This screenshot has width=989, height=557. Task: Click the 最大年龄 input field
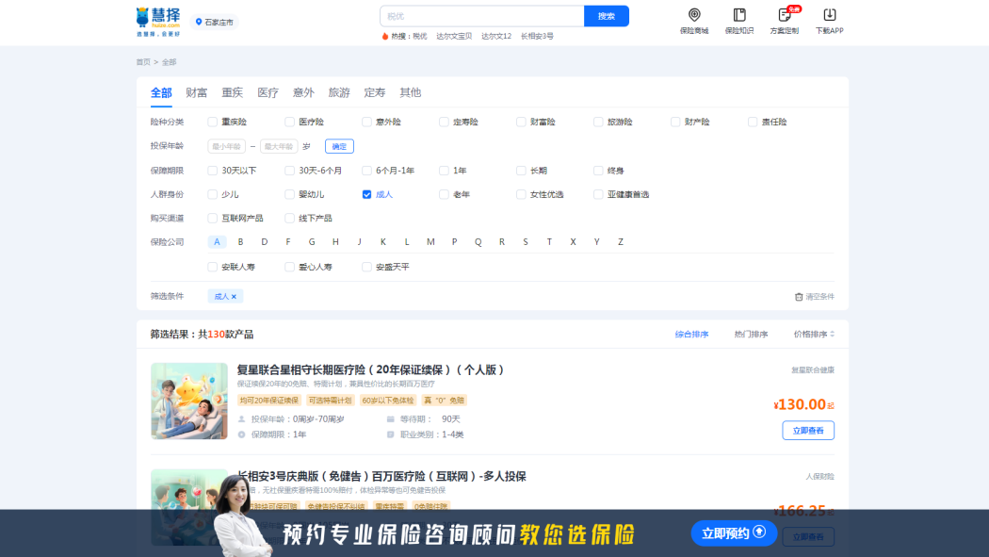[279, 146]
